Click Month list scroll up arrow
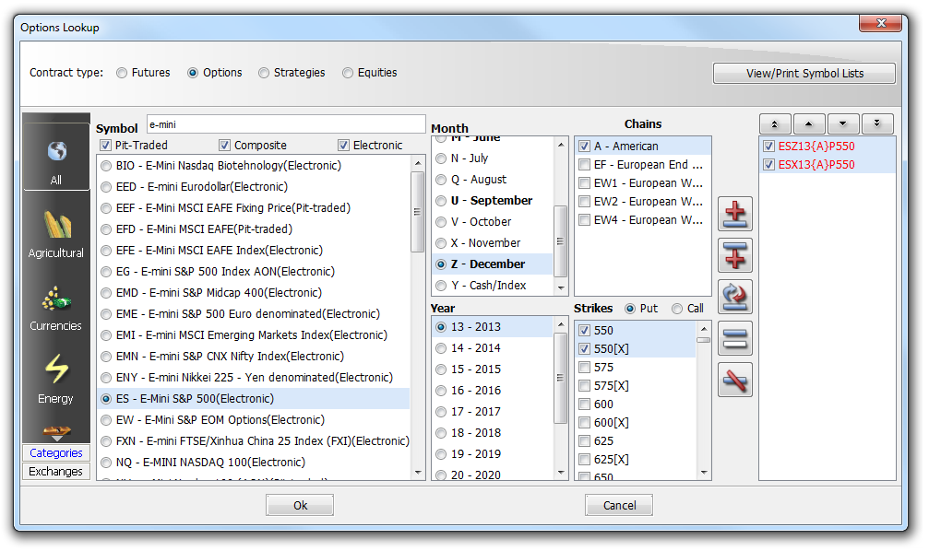 (x=561, y=145)
